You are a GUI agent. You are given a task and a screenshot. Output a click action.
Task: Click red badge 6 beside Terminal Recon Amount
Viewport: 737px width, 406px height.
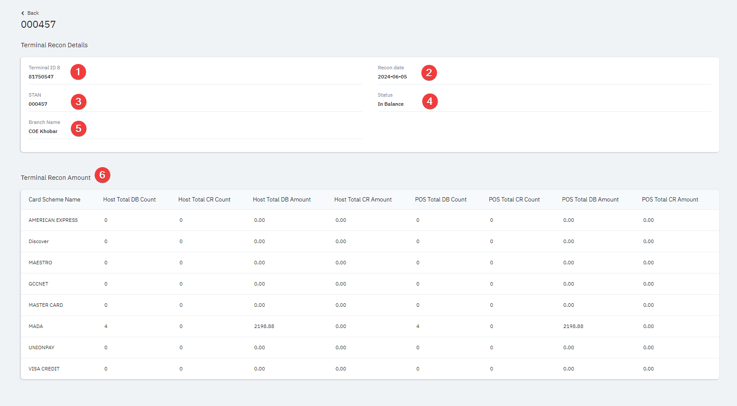(102, 175)
